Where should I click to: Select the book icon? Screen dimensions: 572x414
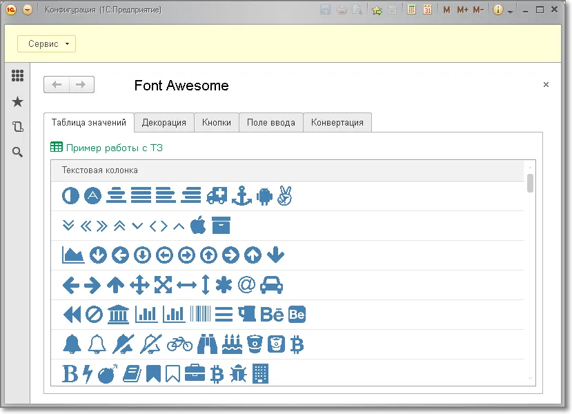pyautogui.click(x=132, y=374)
